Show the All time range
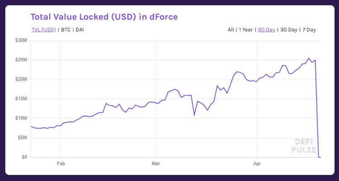This screenshot has width=339, height=181. click(231, 30)
